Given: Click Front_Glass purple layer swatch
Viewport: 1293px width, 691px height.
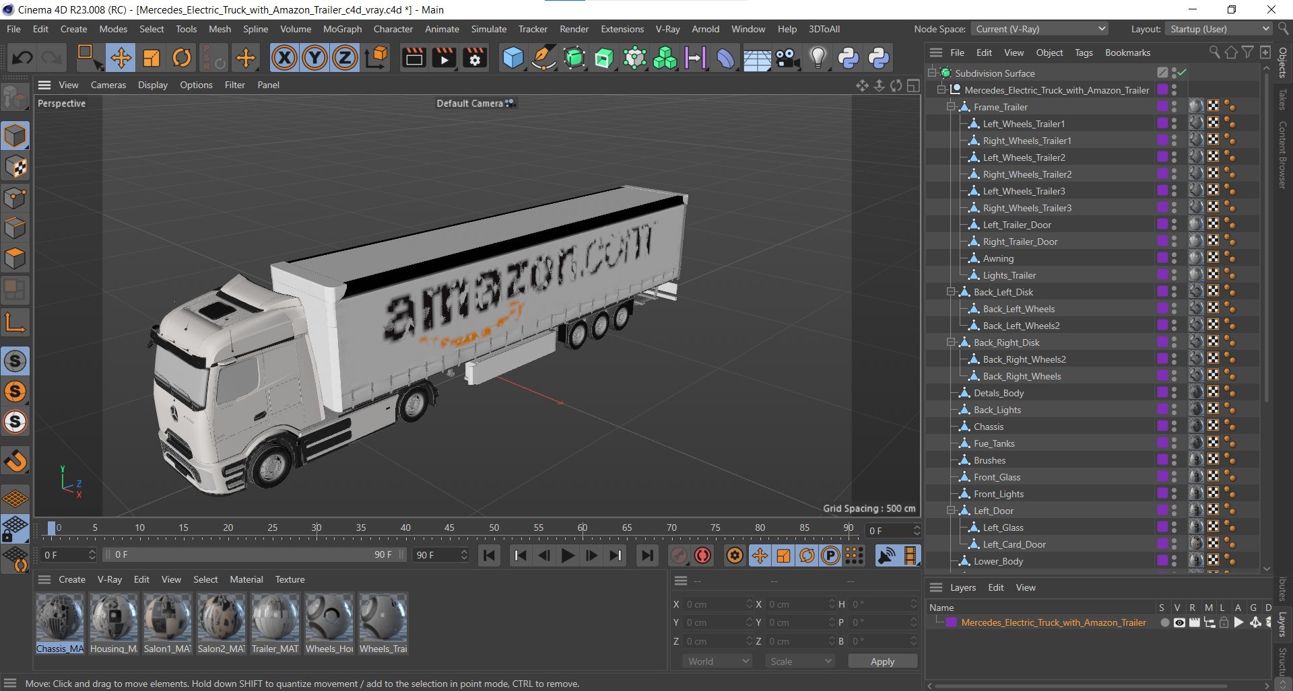Looking at the screenshot, I should [1162, 476].
